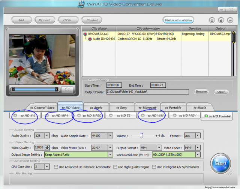
Task: Select the to HD MOV option
Action: tap(185, 115)
